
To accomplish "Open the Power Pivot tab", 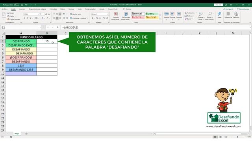I will (x=113, y=9).
